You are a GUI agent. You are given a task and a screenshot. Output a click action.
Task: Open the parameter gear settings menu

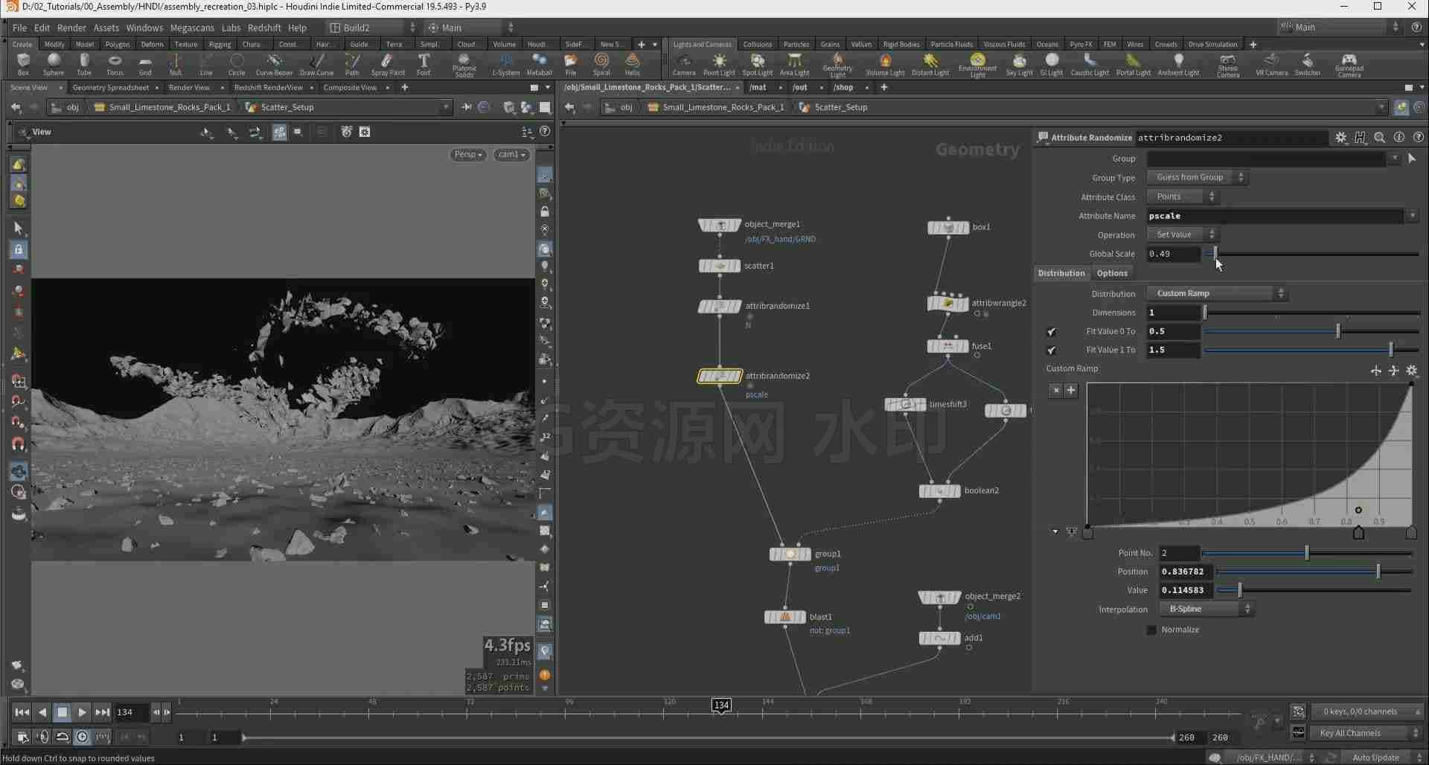click(1340, 138)
